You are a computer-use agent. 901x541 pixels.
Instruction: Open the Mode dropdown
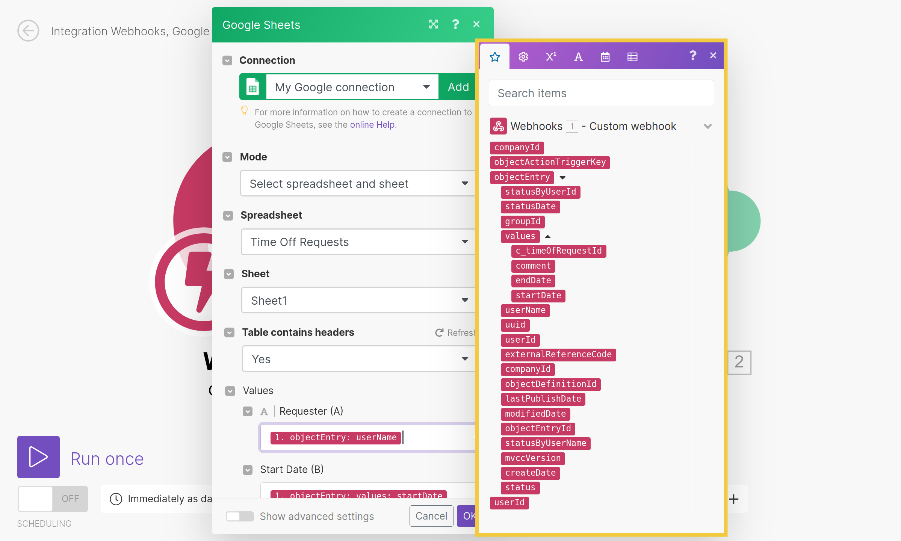358,183
